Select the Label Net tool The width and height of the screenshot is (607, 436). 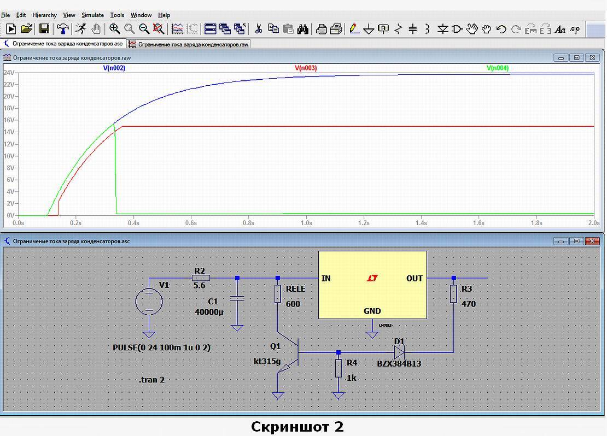click(383, 29)
